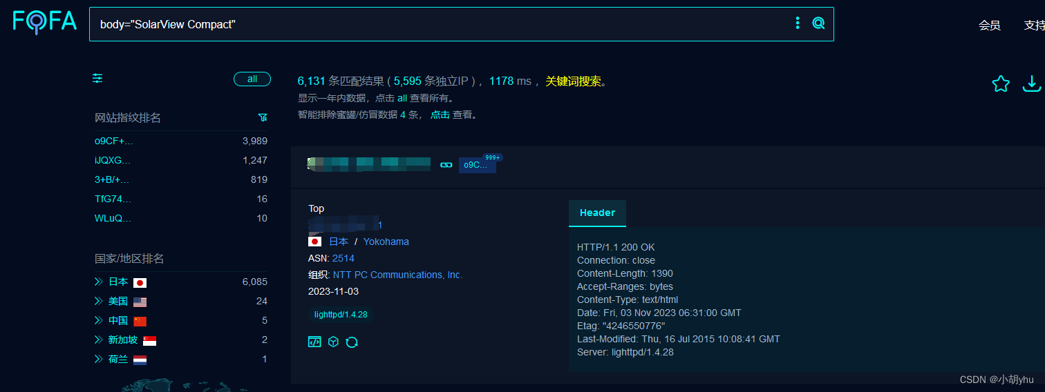The width and height of the screenshot is (1045, 392).
Task: Click the Etag header line
Action: [621, 326]
